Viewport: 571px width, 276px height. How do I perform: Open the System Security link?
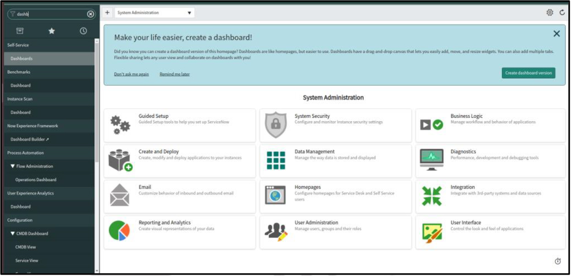[312, 116]
